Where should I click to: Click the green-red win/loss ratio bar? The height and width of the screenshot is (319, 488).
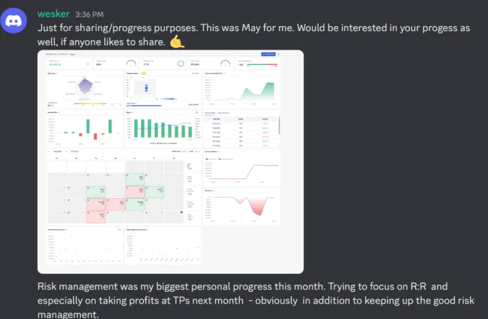click(262, 65)
